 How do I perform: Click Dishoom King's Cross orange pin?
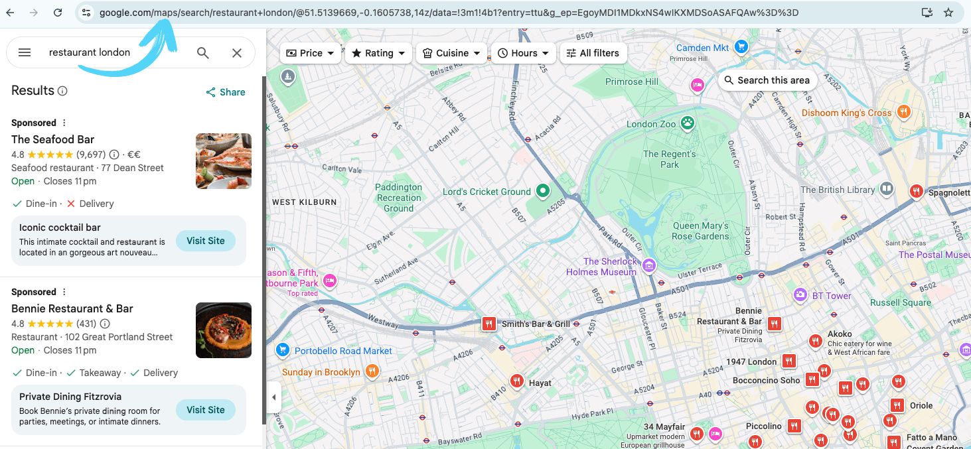point(903,112)
